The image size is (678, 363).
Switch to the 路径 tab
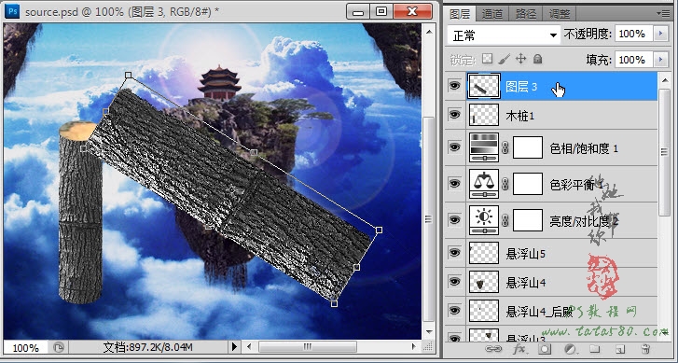click(x=526, y=14)
